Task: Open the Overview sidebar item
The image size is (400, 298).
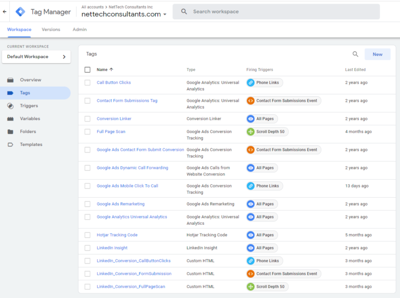Action: point(30,80)
